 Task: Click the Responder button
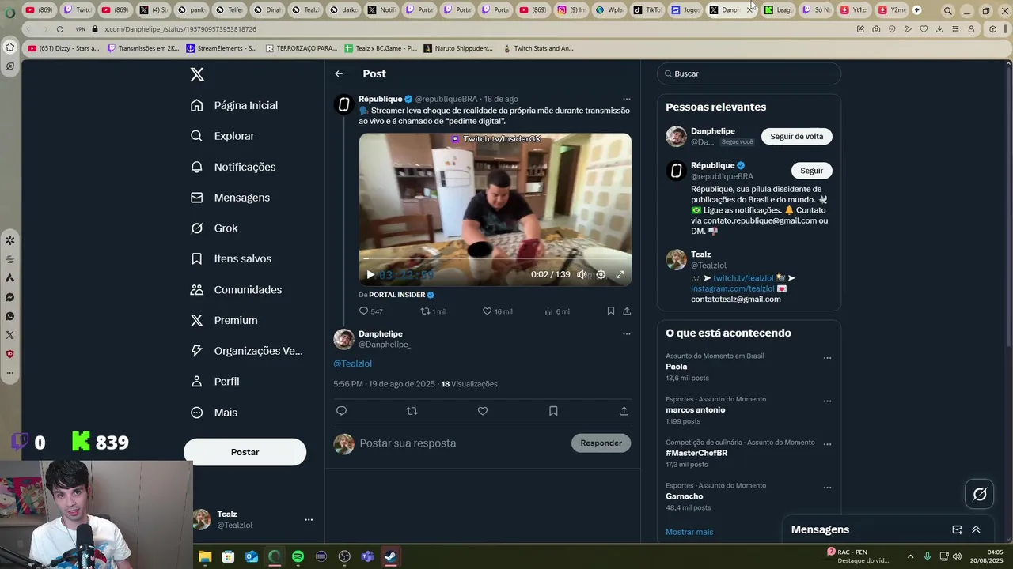601,443
